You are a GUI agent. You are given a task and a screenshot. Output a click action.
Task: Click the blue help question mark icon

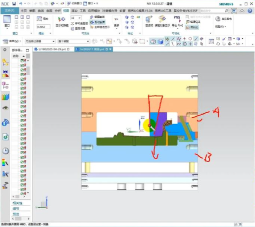(250, 11)
